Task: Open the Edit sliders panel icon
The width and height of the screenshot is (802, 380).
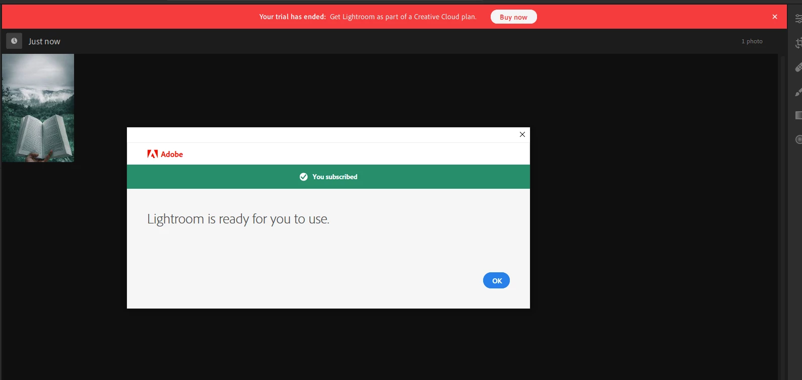Action: pos(798,19)
